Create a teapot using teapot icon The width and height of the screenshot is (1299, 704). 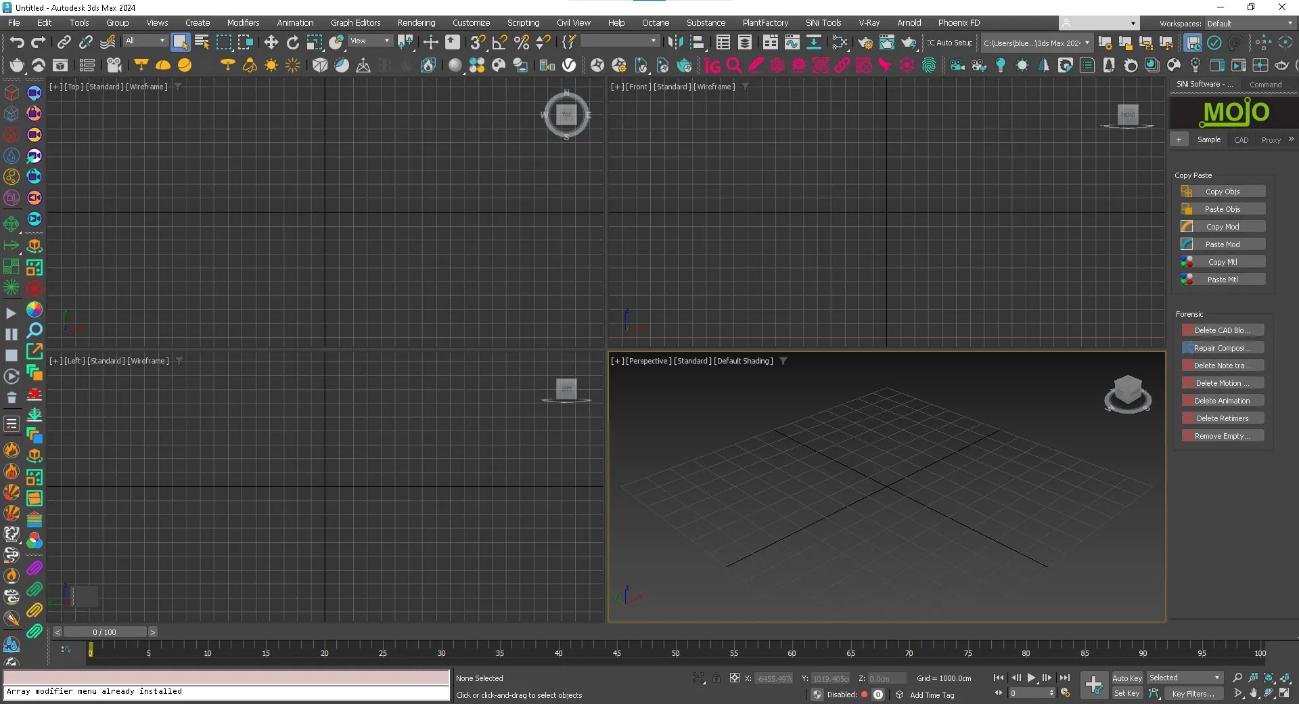click(x=16, y=65)
